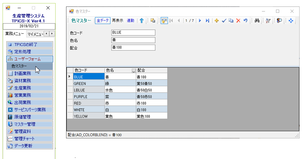The image size is (303, 159).
Task: Click the 色コード input field
Action: point(133,32)
